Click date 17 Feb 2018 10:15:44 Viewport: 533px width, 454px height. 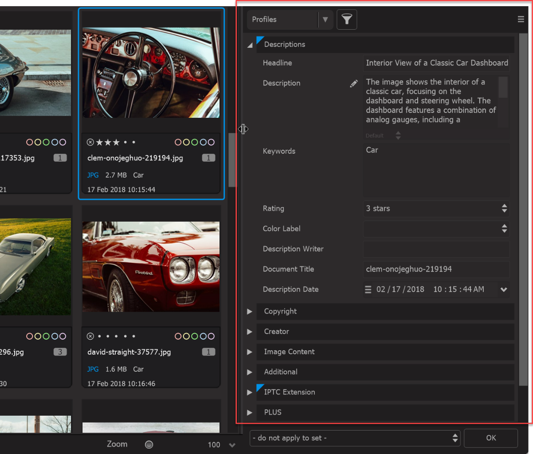point(121,190)
